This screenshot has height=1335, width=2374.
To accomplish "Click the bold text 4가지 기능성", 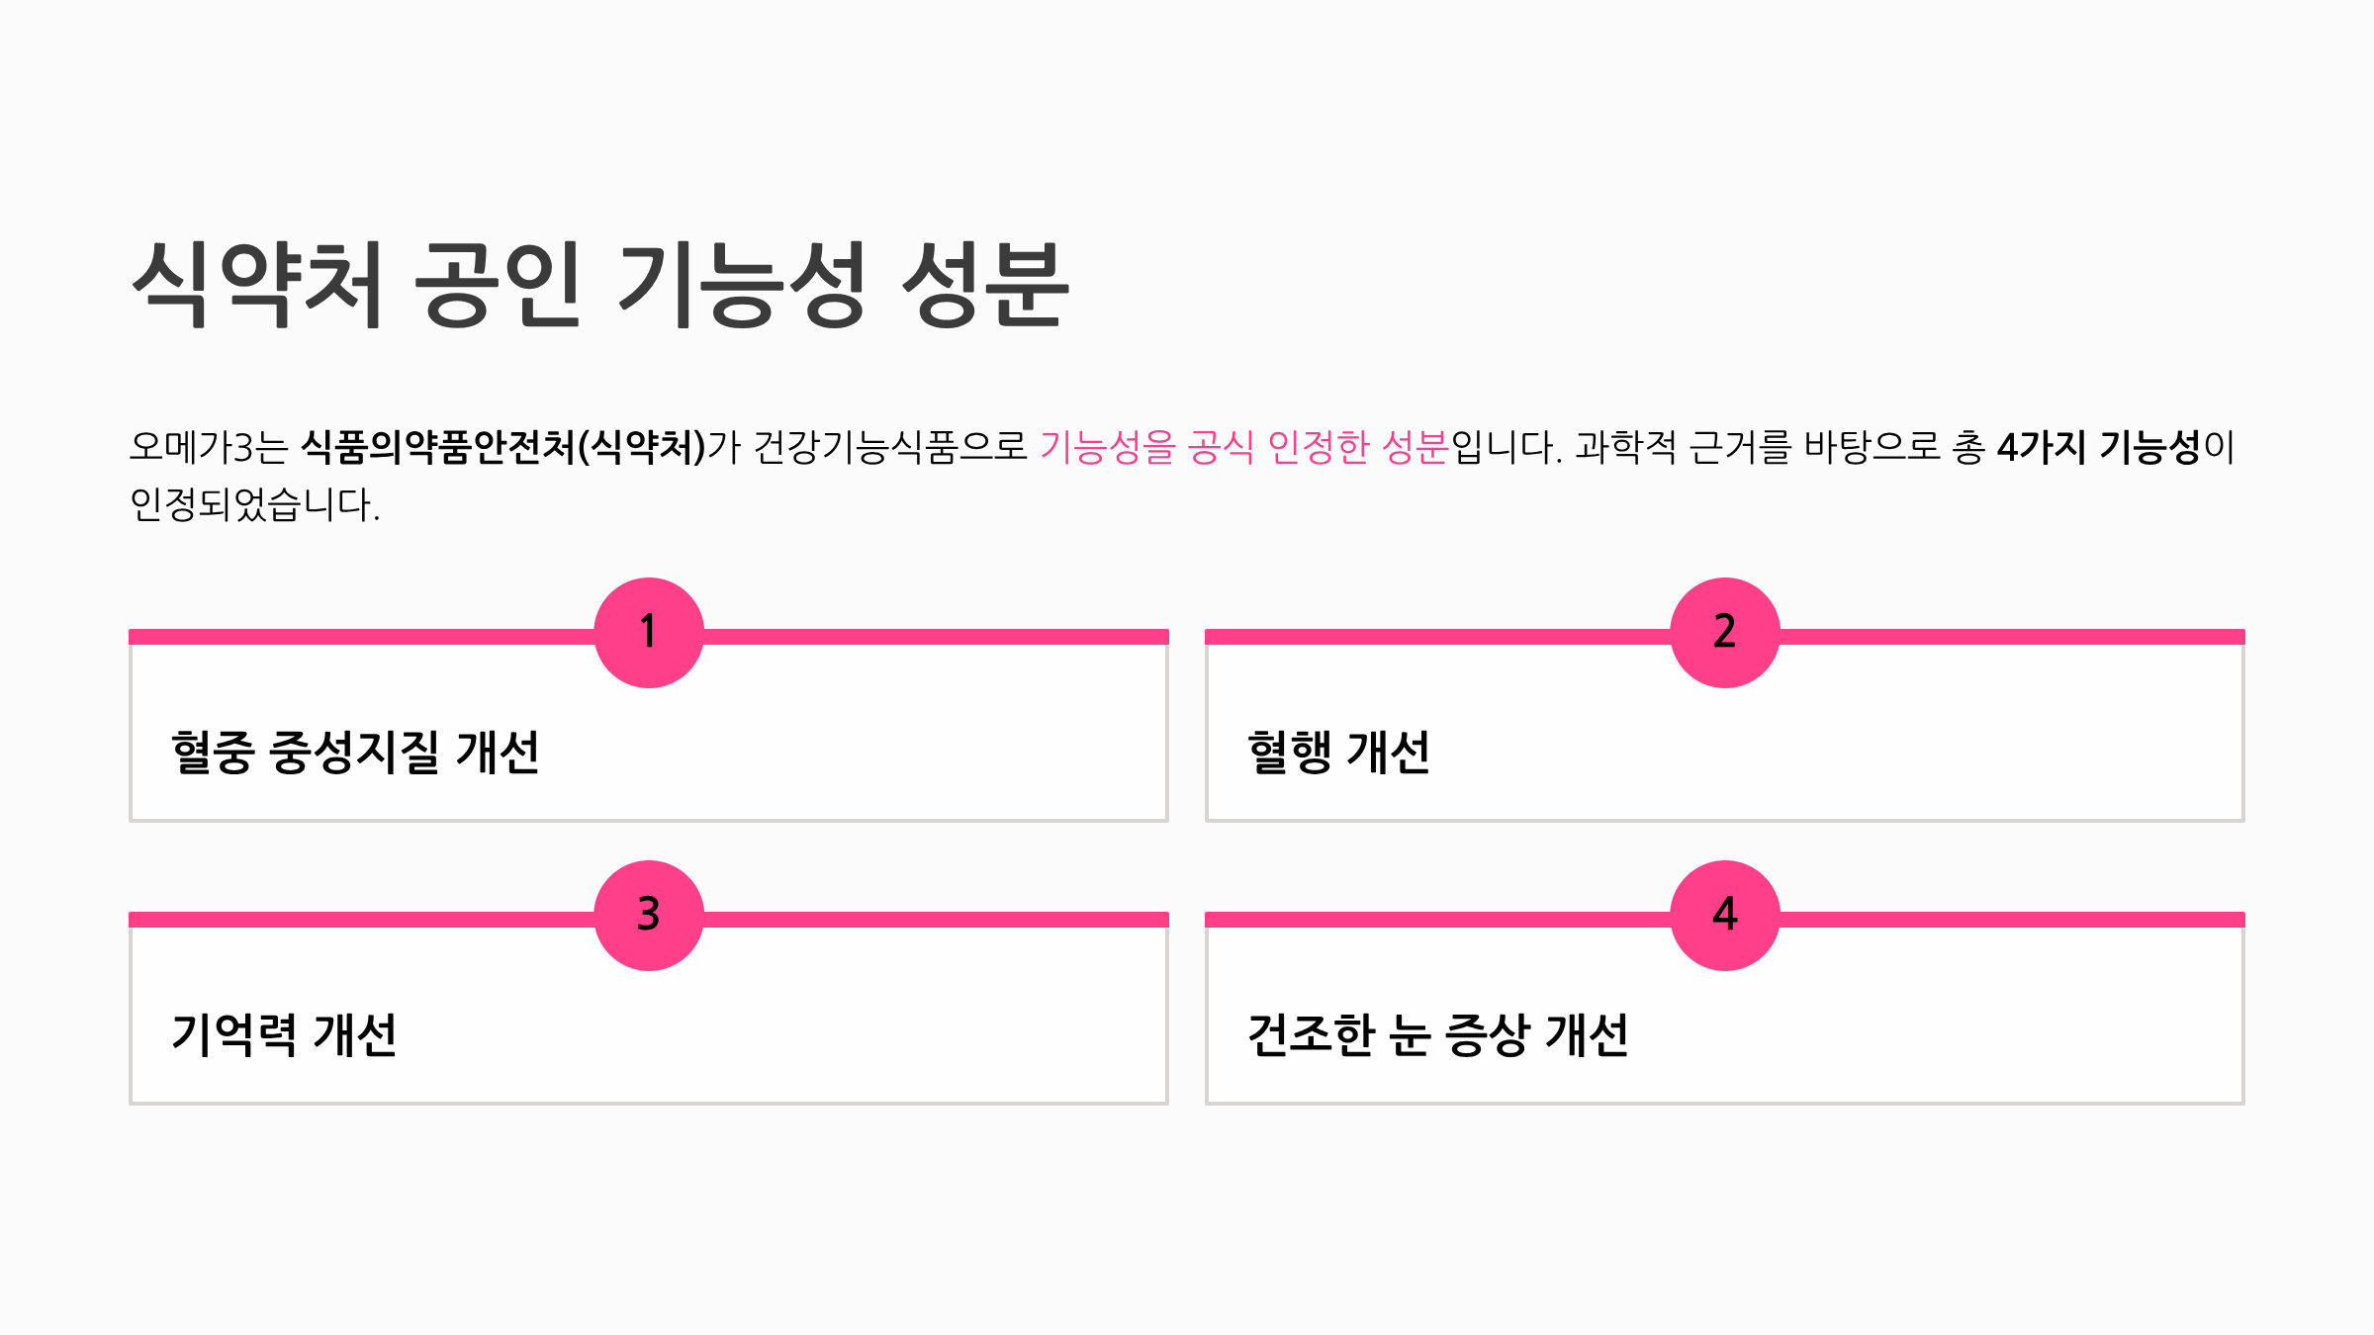I will point(2098,447).
